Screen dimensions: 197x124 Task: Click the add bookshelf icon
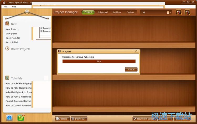click(x=179, y=12)
